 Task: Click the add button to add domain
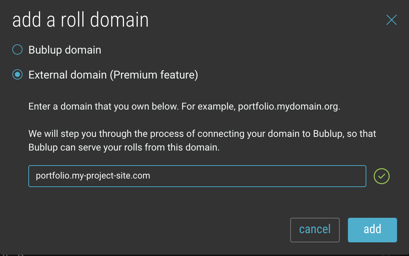(372, 230)
